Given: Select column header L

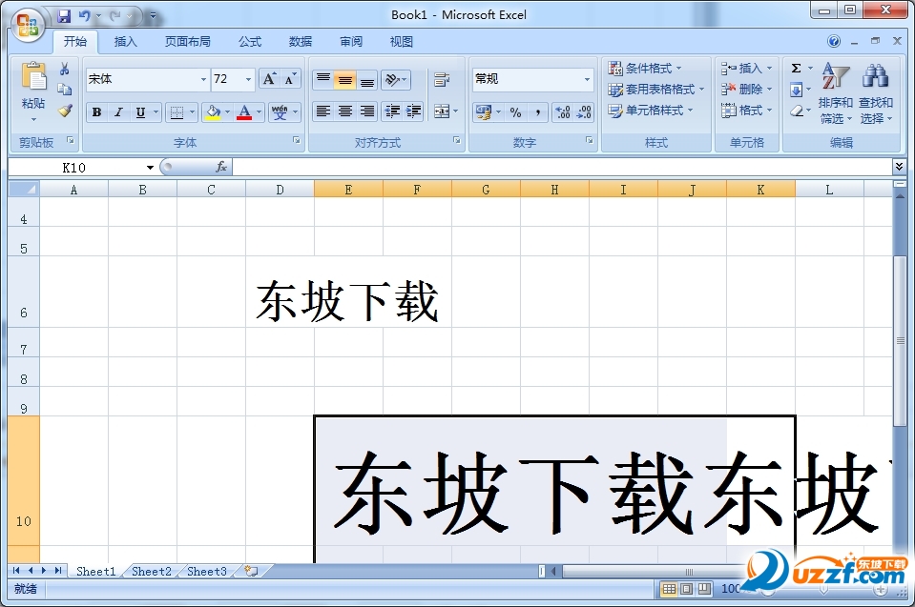Looking at the screenshot, I should coord(829,190).
